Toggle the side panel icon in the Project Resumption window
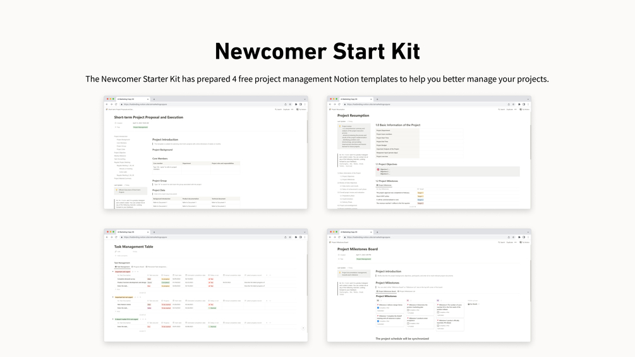635x357 pixels. pos(524,104)
